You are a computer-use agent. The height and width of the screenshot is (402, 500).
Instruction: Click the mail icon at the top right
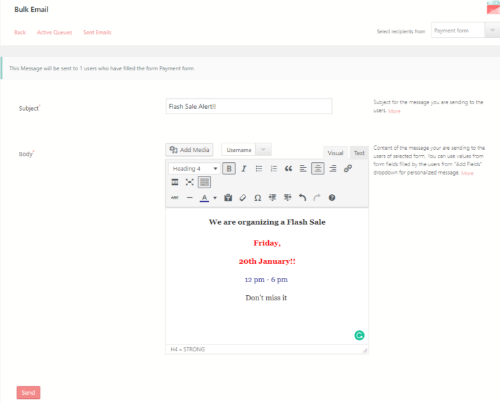click(x=493, y=7)
